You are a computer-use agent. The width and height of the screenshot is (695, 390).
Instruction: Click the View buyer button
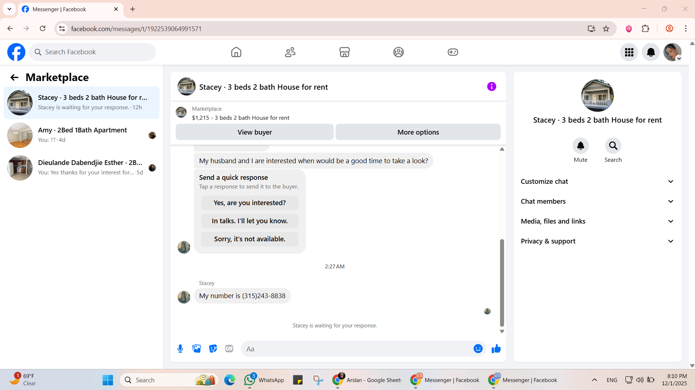tap(254, 132)
